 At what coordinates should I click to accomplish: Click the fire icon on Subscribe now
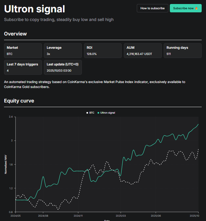pos(196,8)
